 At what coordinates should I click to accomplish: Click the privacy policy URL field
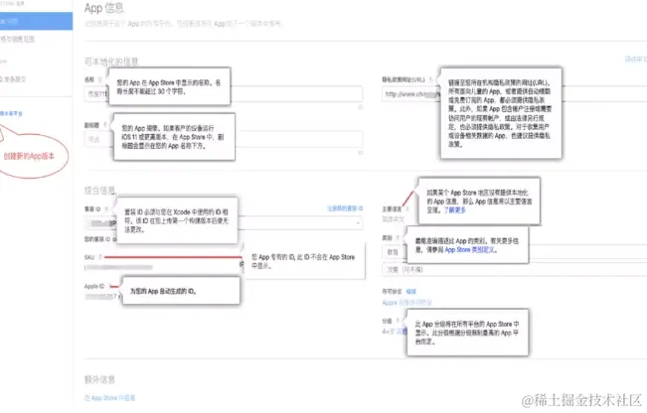(x=514, y=94)
